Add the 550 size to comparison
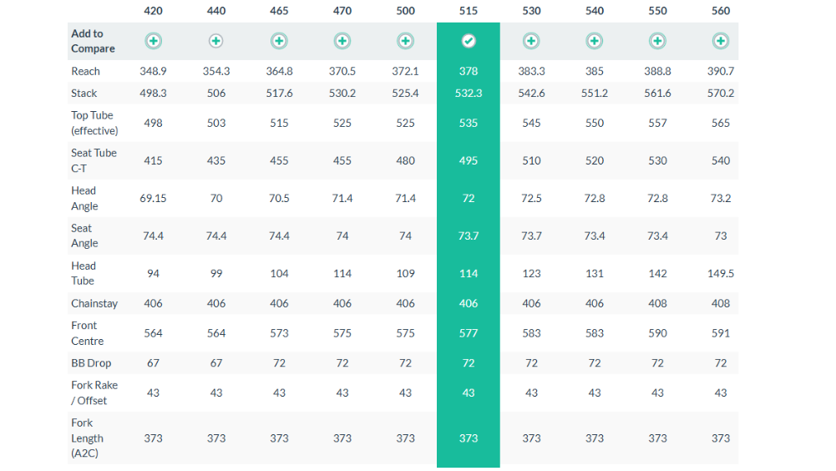Viewport: 836px width, 471px height. tap(657, 41)
